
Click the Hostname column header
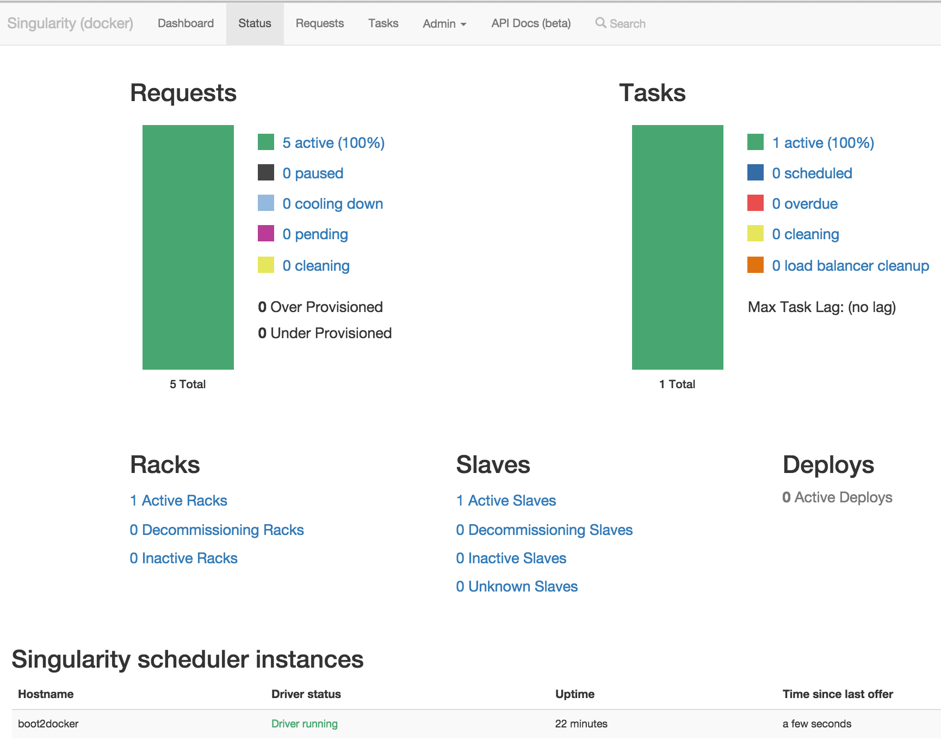point(46,694)
